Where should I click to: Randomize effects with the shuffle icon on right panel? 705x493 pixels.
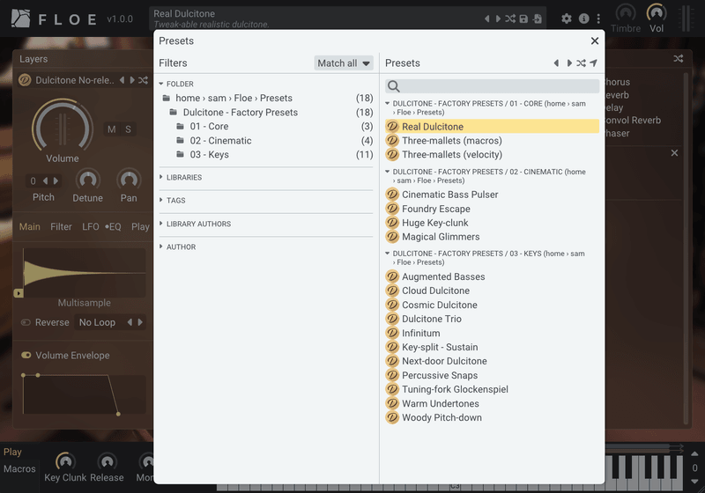[x=678, y=59]
